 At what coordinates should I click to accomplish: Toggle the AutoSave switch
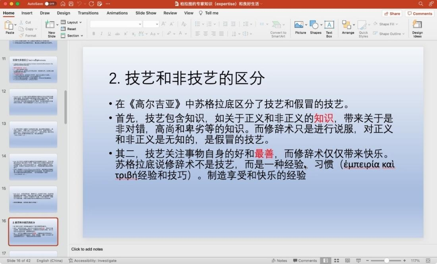50,4
